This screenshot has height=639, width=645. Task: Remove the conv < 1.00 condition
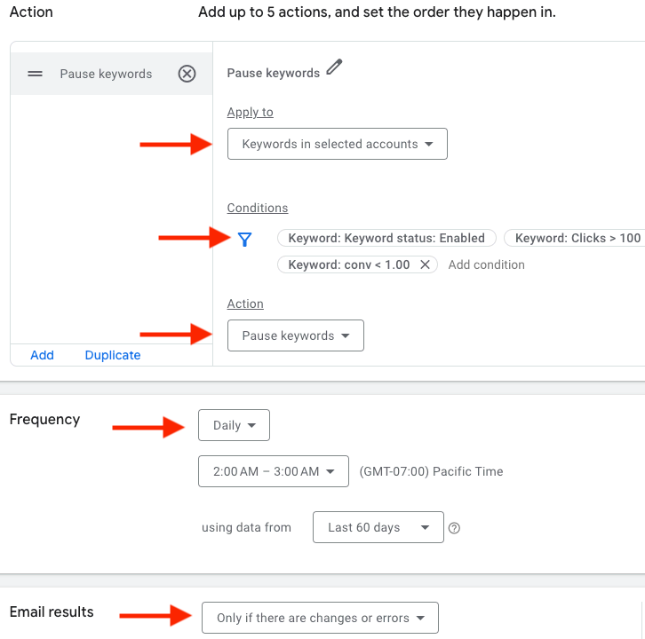click(x=425, y=264)
